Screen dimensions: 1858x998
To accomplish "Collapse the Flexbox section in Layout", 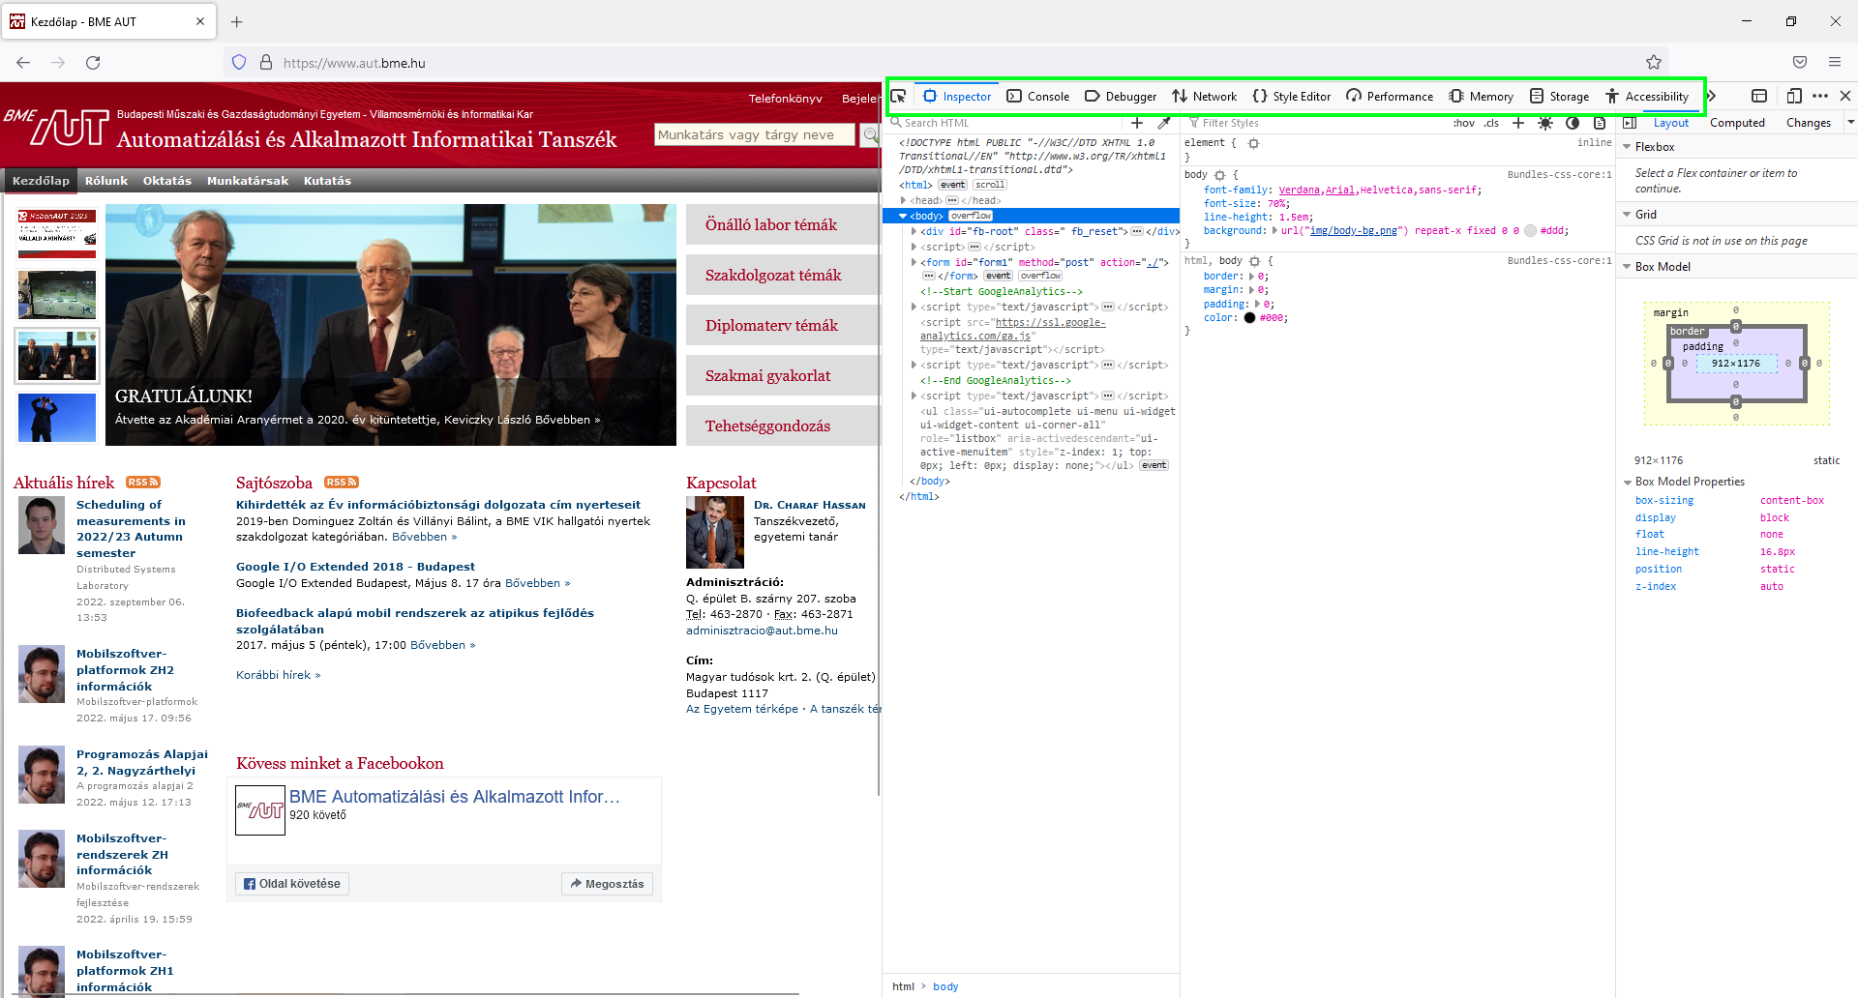I will coord(1627,147).
